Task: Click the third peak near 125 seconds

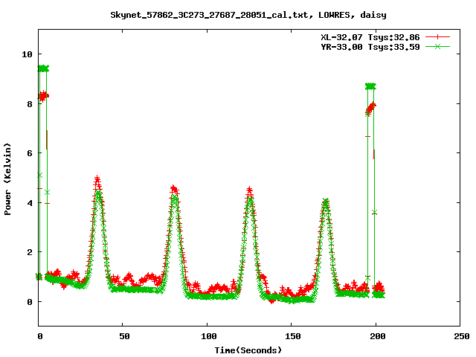Action: (x=250, y=191)
